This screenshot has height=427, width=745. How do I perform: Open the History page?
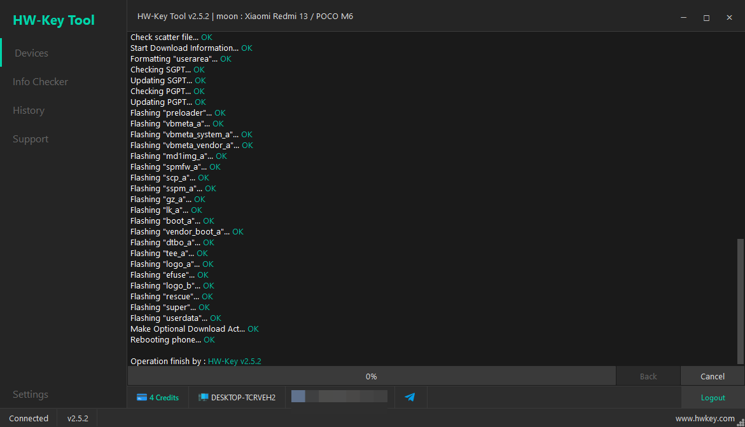(x=29, y=111)
